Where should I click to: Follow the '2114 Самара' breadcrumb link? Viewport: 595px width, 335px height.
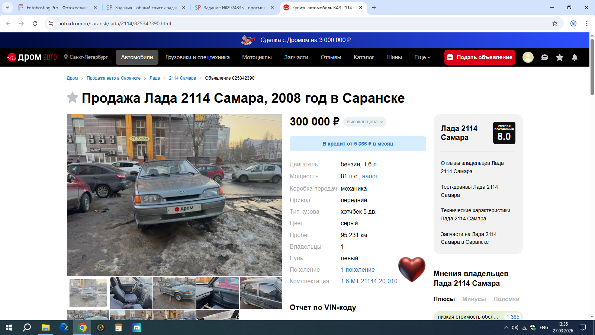coord(182,78)
